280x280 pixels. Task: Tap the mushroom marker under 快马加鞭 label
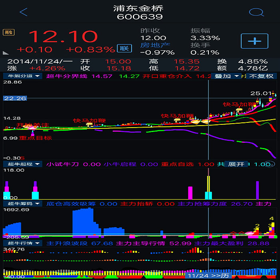89,124
